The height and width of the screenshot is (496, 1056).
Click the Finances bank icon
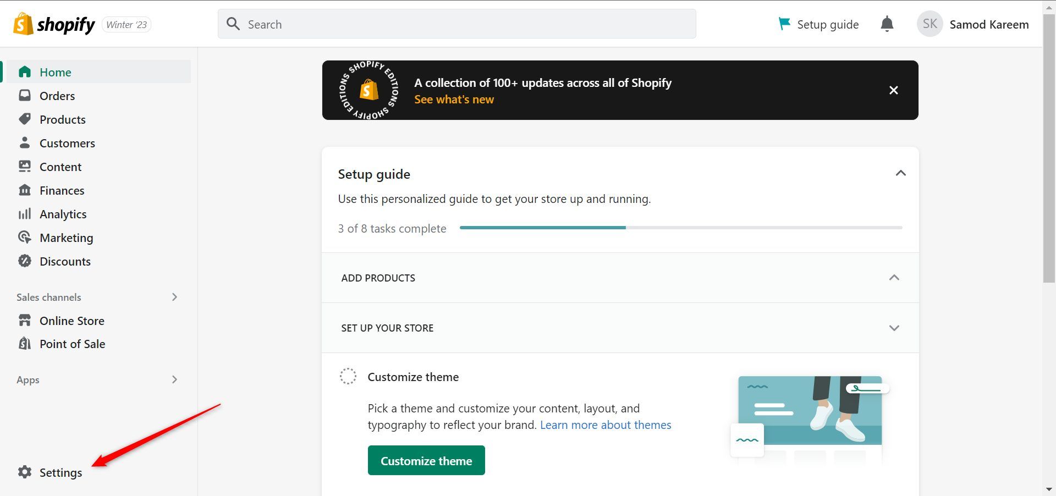[x=25, y=190]
